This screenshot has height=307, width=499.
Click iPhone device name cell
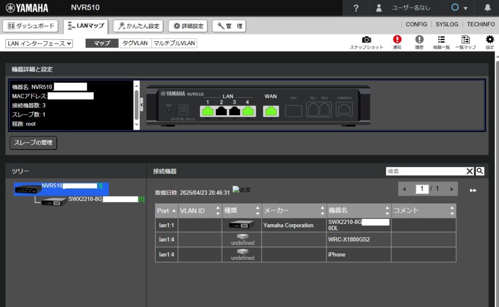click(359, 254)
